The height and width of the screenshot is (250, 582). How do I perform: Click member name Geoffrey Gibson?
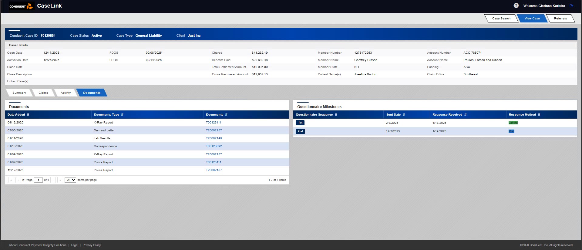[366, 60]
